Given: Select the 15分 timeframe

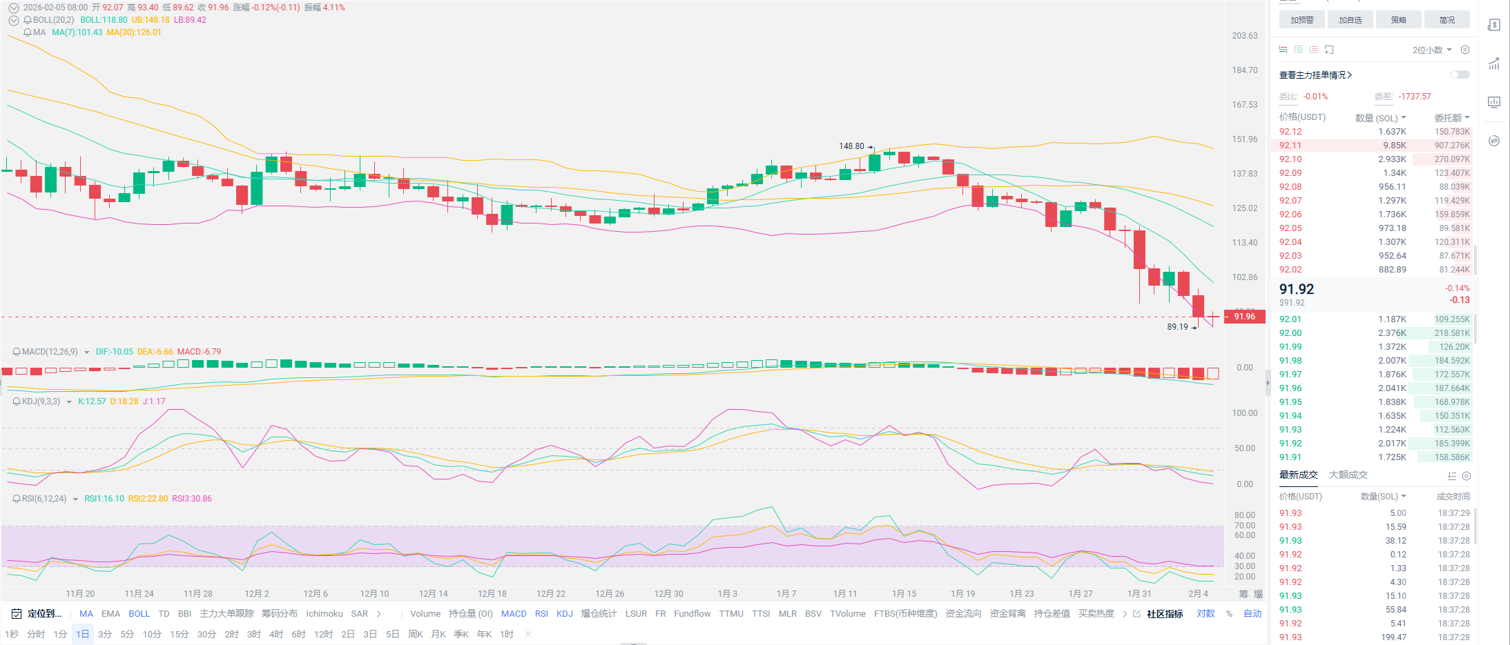Looking at the screenshot, I should (180, 634).
